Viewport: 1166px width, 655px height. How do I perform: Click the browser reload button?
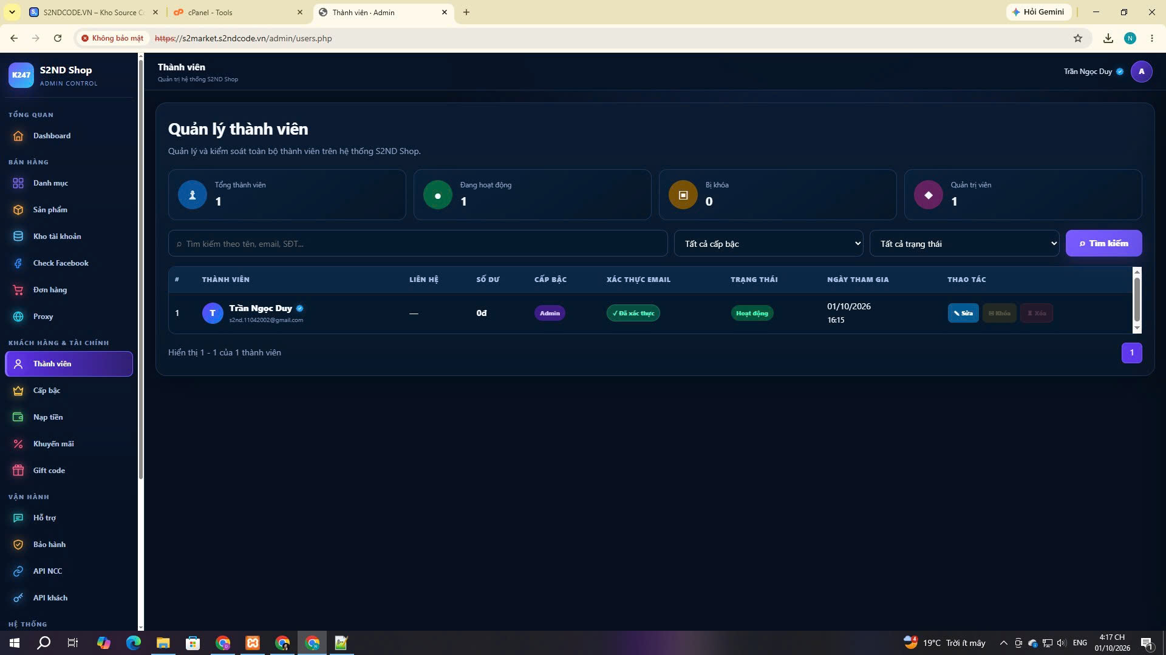pyautogui.click(x=58, y=38)
